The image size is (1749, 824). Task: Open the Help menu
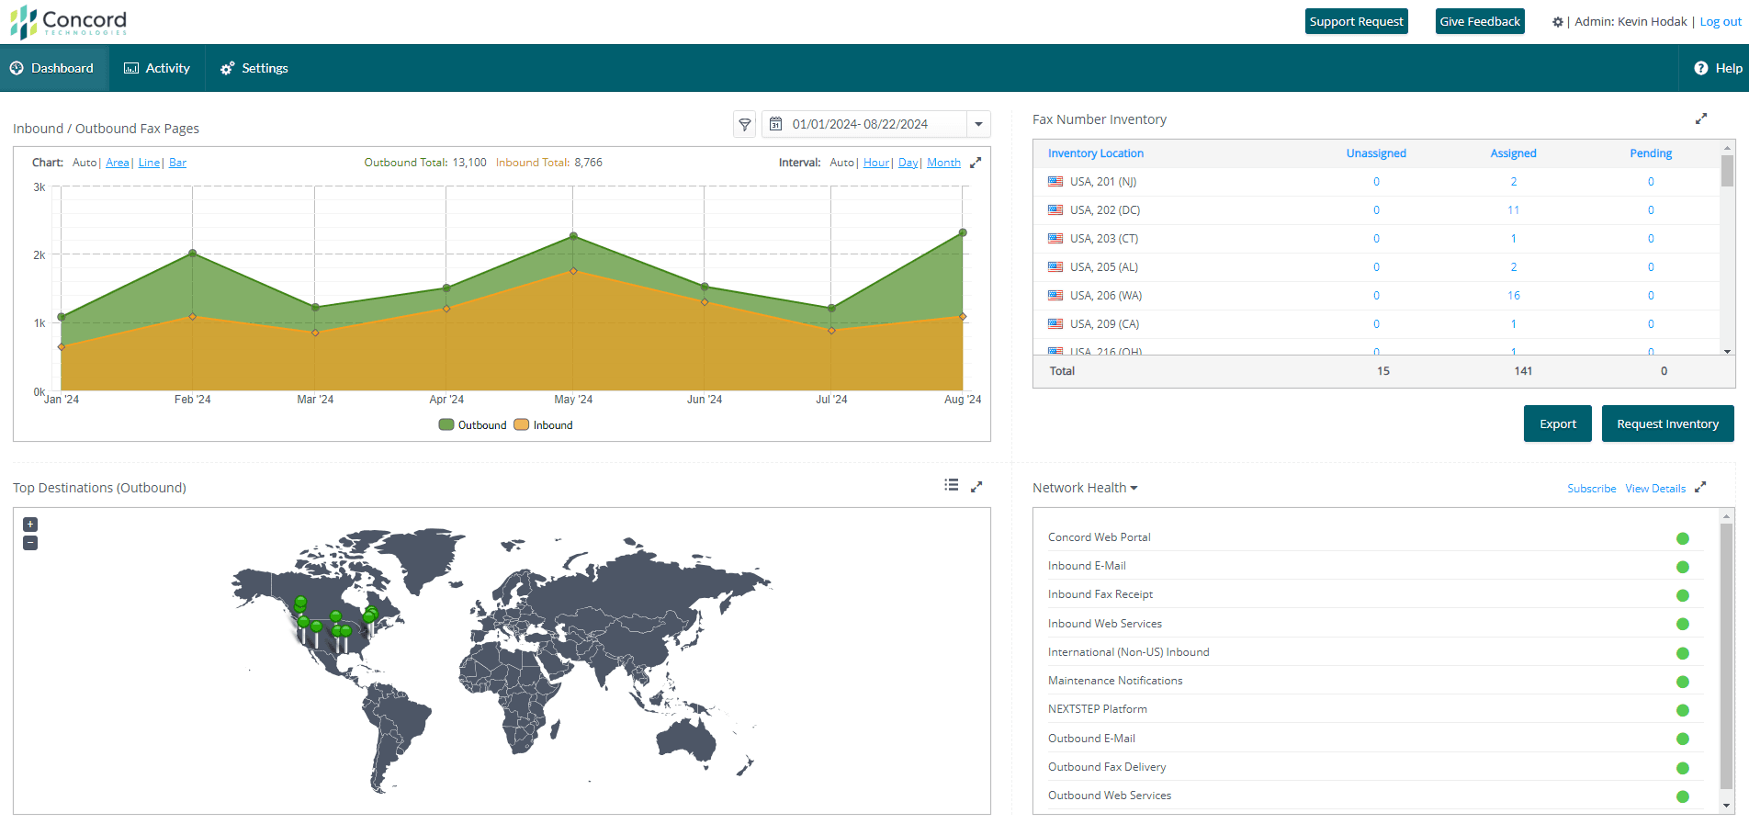1718,68
